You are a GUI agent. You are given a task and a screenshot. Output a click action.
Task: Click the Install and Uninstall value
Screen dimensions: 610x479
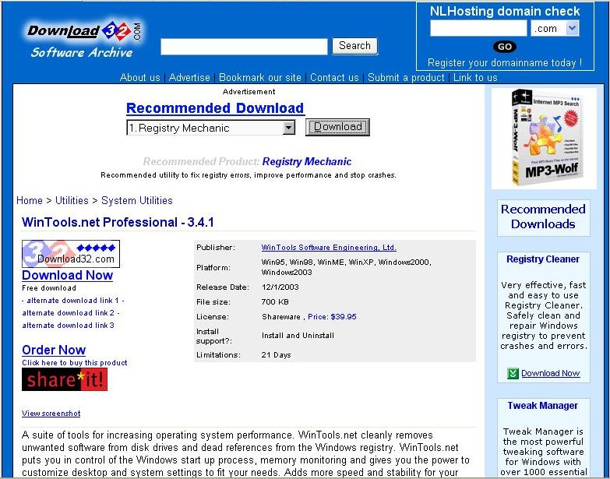tap(298, 336)
